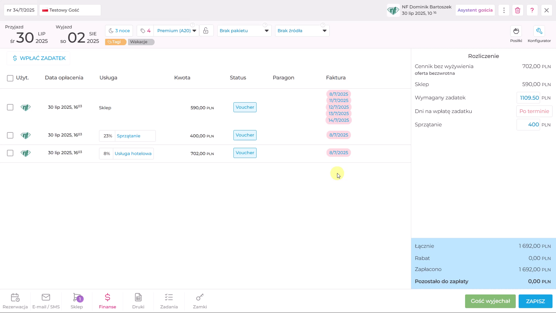Click the user logo in the Sklep row
The width and height of the screenshot is (556, 313).
tap(25, 108)
